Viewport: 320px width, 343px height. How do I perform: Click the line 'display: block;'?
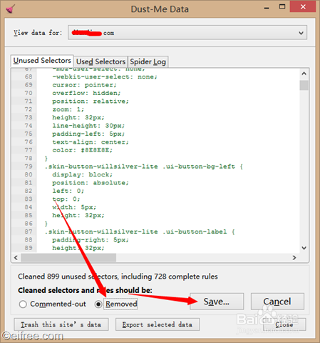(82, 174)
